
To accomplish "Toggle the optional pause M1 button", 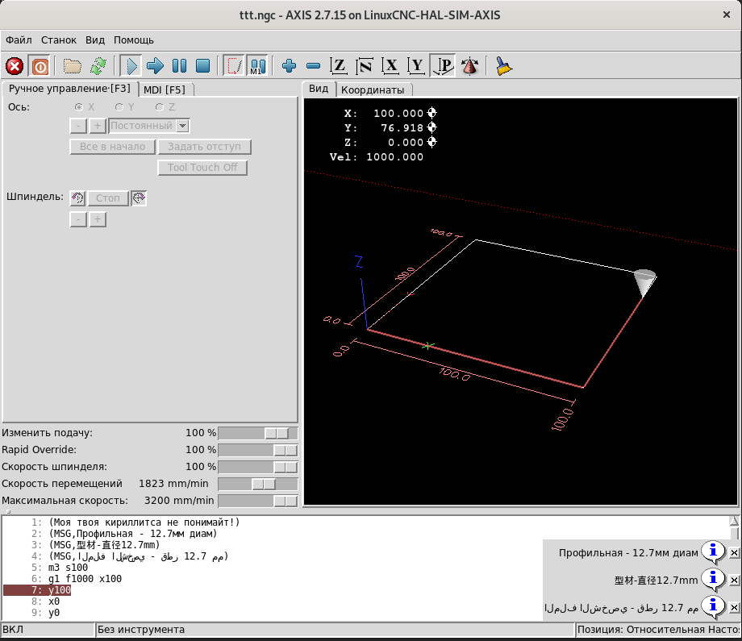I will pyautogui.click(x=257, y=66).
